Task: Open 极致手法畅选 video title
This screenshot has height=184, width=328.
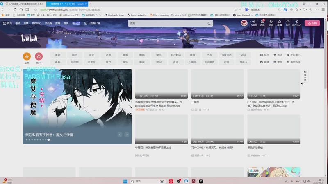Action: point(255,148)
